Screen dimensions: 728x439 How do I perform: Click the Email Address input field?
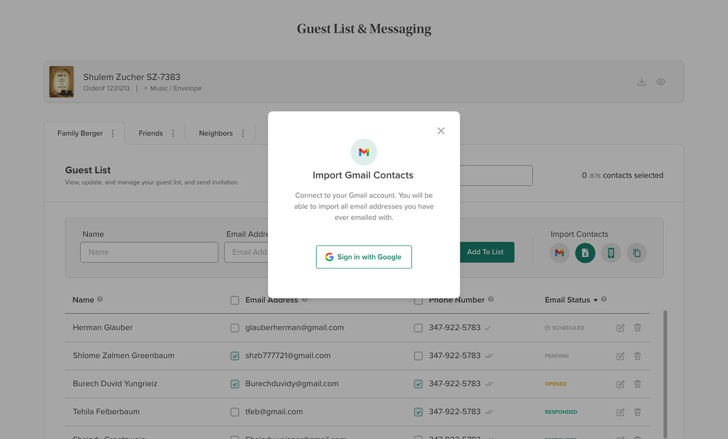pyautogui.click(x=246, y=252)
